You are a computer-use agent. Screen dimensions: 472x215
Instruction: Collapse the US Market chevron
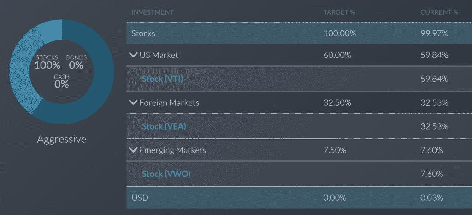click(x=133, y=55)
